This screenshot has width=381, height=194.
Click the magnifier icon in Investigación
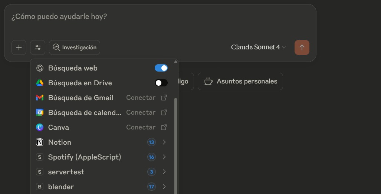(x=56, y=47)
